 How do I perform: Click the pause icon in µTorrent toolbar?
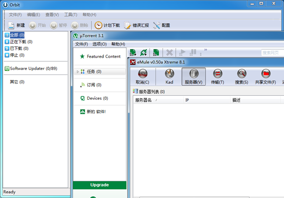[x=193, y=52]
